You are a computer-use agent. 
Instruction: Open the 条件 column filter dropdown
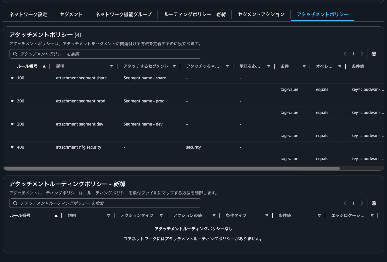tap(304, 66)
